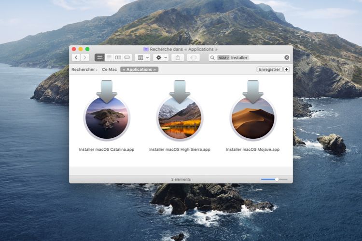
Task: Switch to icon view
Action: [x=100, y=57]
